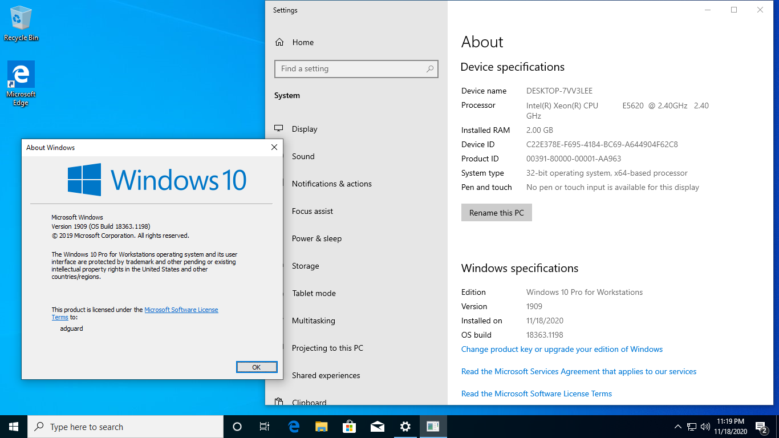Click the Display monitor icon in sidebar
The image size is (779, 438).
pos(279,129)
